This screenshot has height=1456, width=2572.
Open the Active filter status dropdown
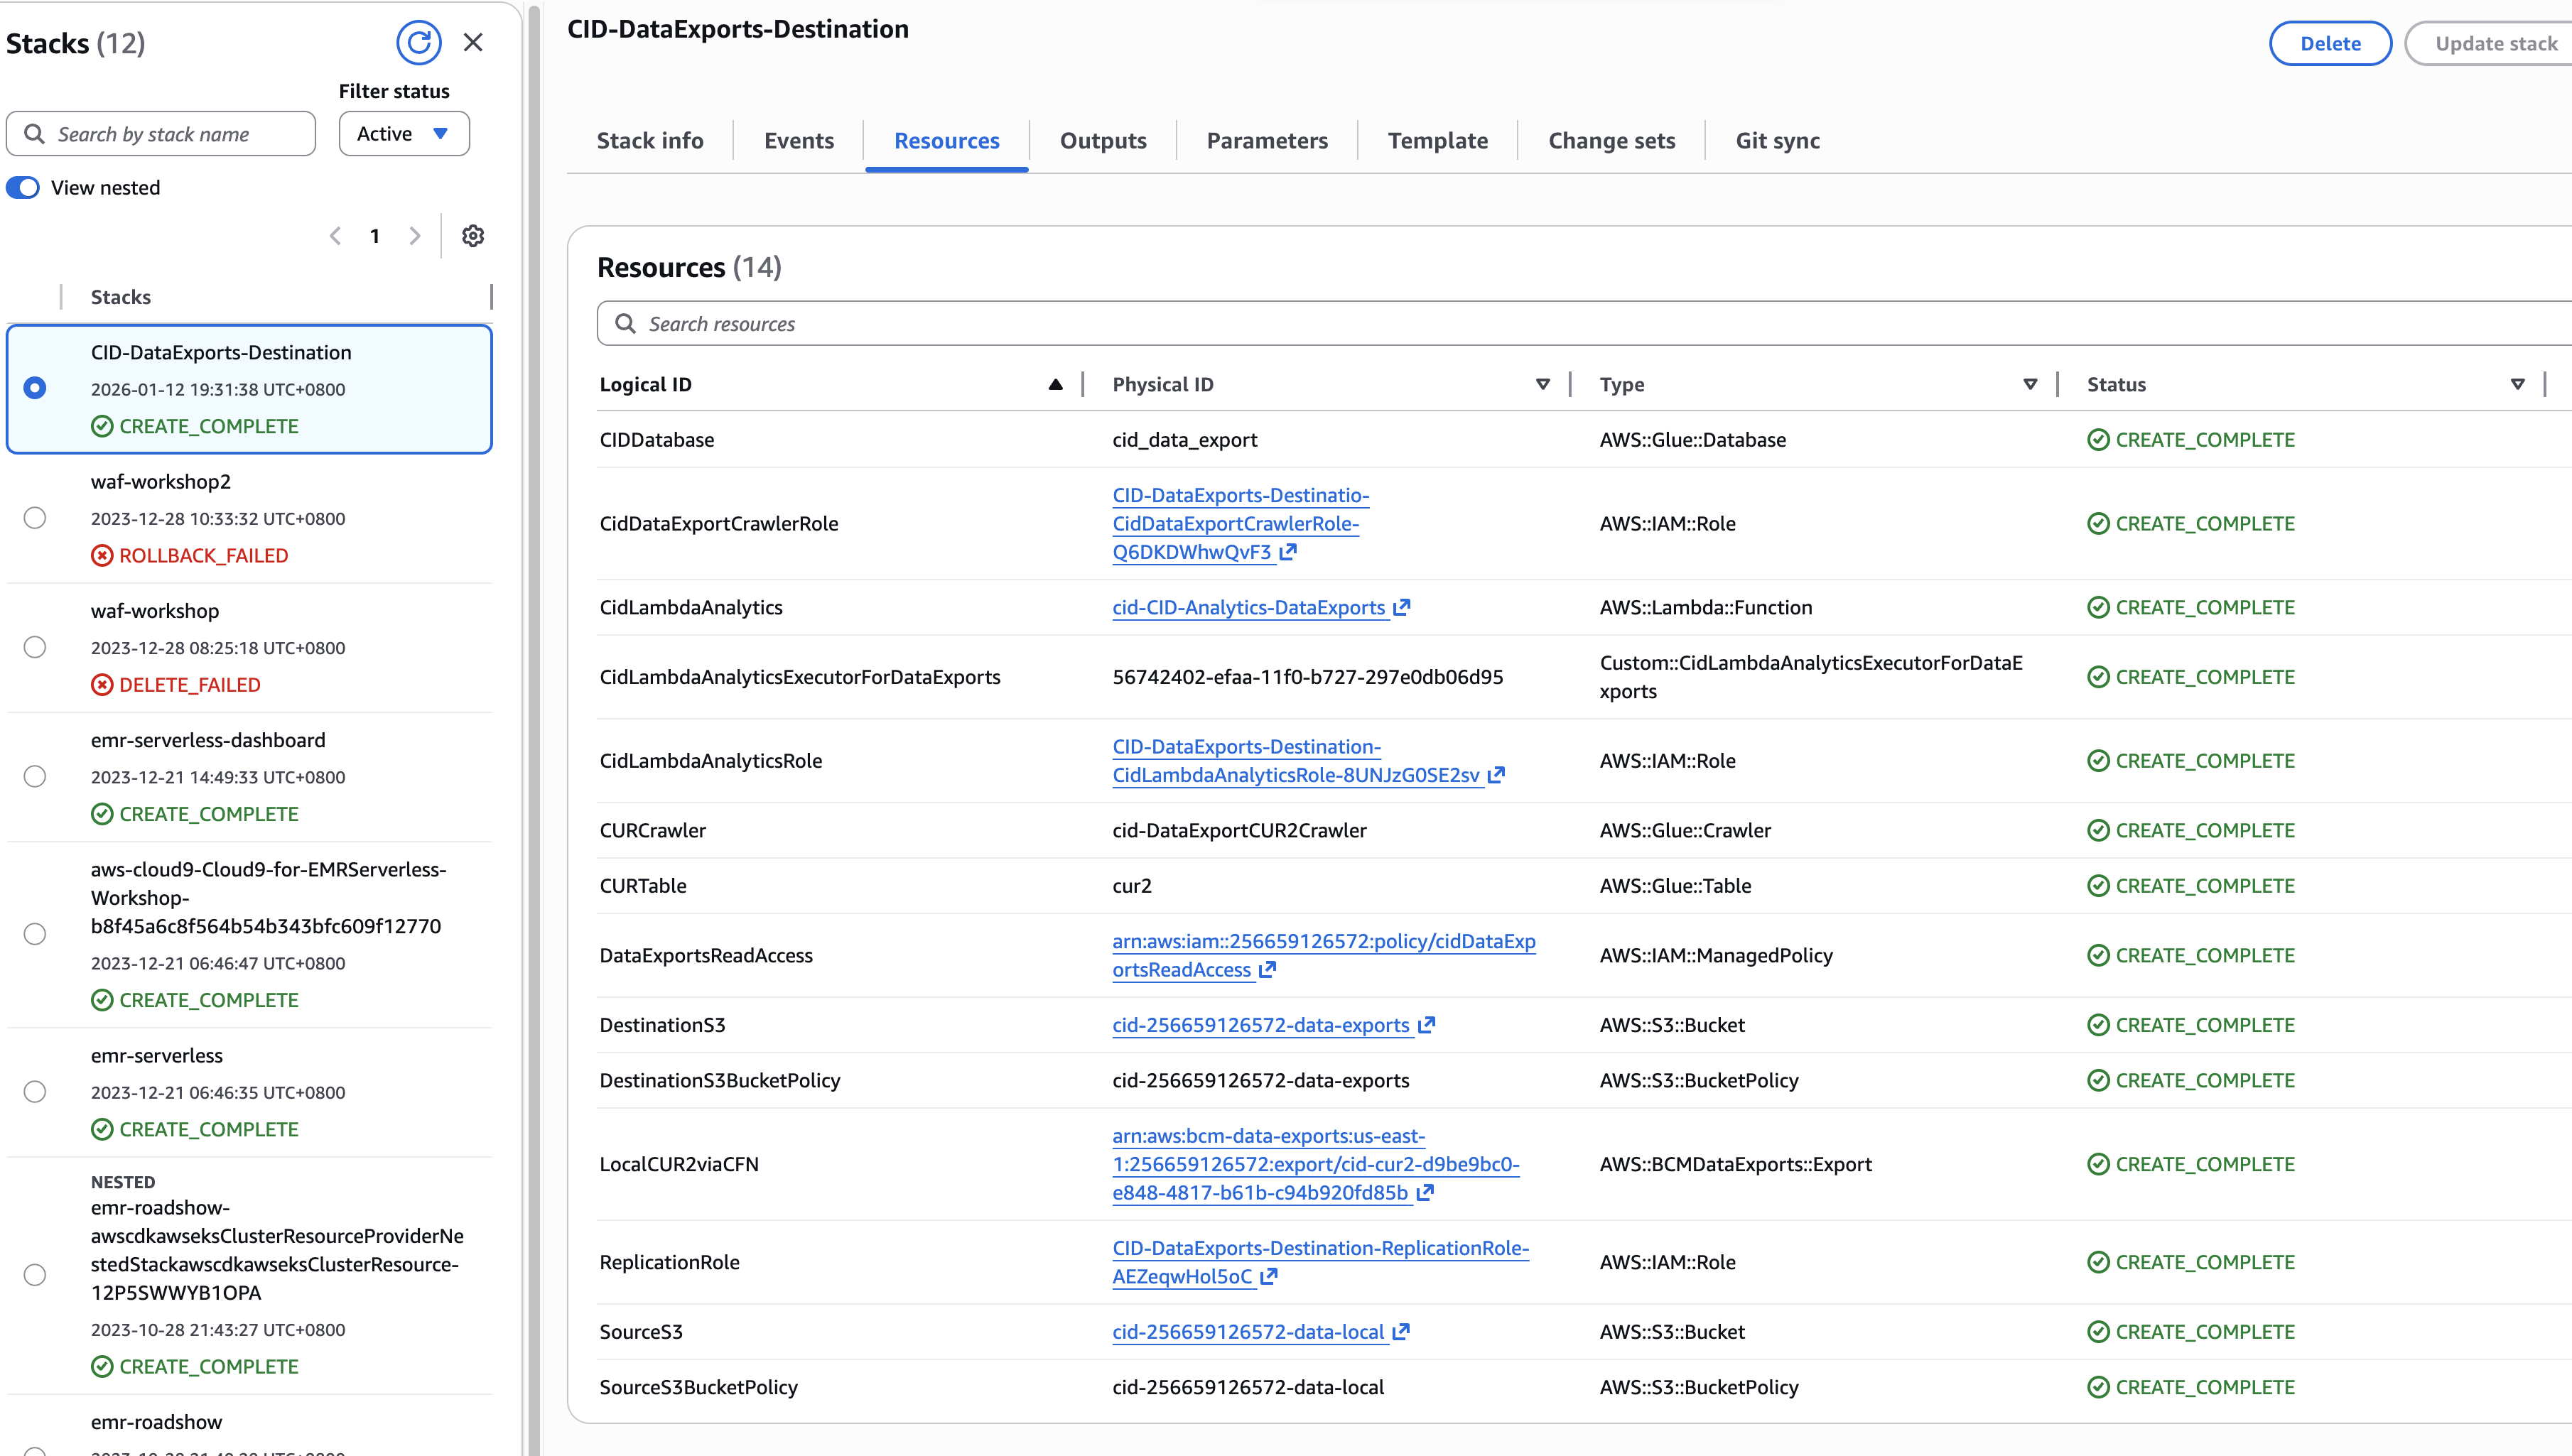(403, 134)
